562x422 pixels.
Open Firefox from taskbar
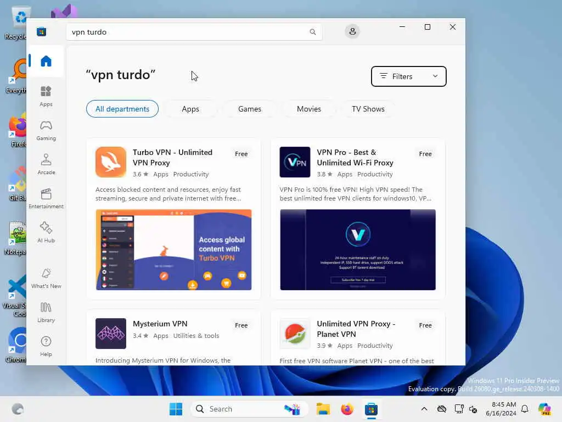pyautogui.click(x=347, y=409)
